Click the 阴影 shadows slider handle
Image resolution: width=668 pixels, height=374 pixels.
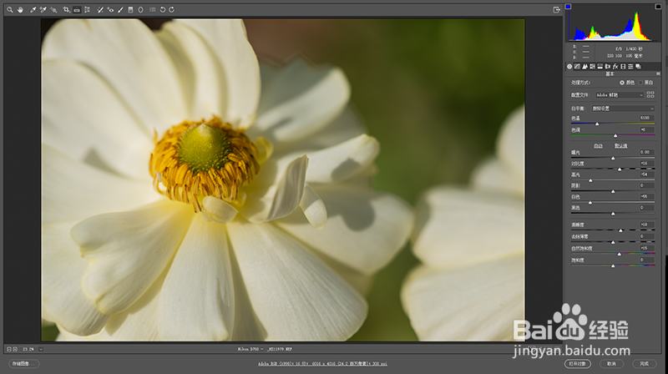pyautogui.click(x=613, y=191)
